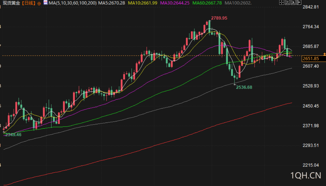Image resolution: width=326 pixels, height=186 pixels.
Task: Click the play-forward chart replay icon
Action: point(293,3)
